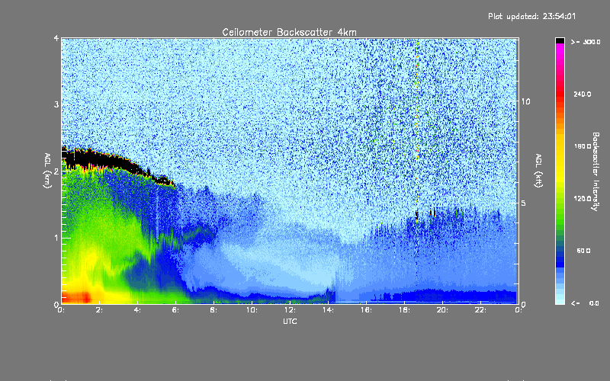This screenshot has width=610, height=381.
Task: Click the red surface backscatter patch near 1: UTC
Action: [77, 297]
